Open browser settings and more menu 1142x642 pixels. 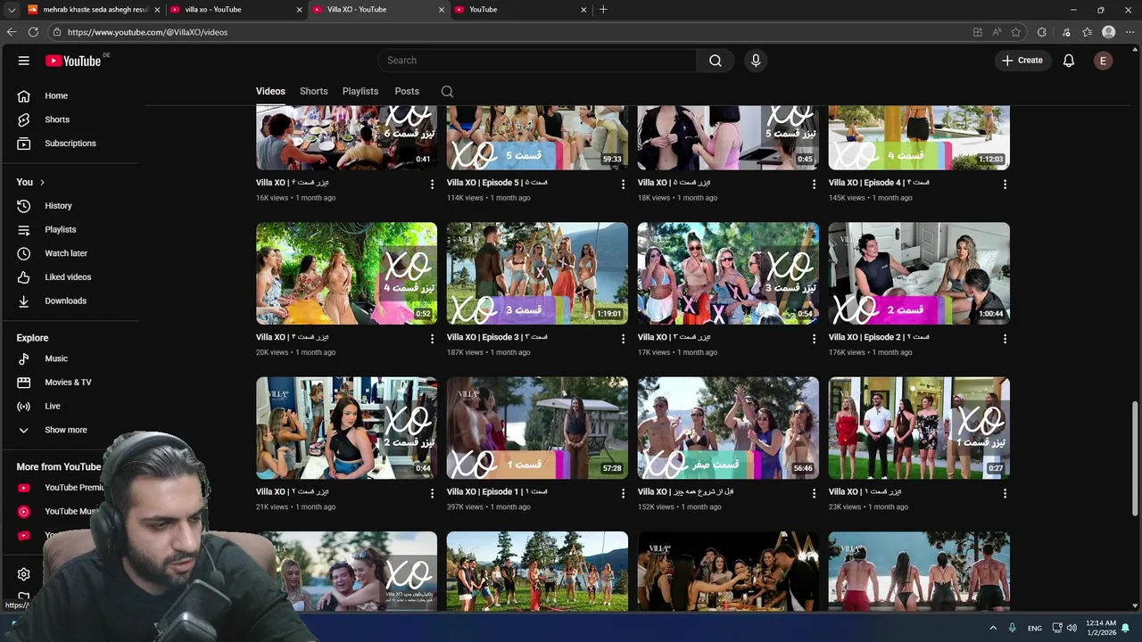pos(1130,32)
